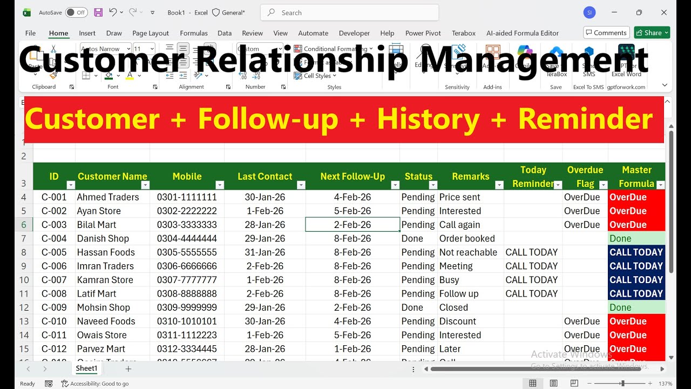Expand the Cell Styles gallery
This screenshot has width=691, height=389.
[316, 76]
